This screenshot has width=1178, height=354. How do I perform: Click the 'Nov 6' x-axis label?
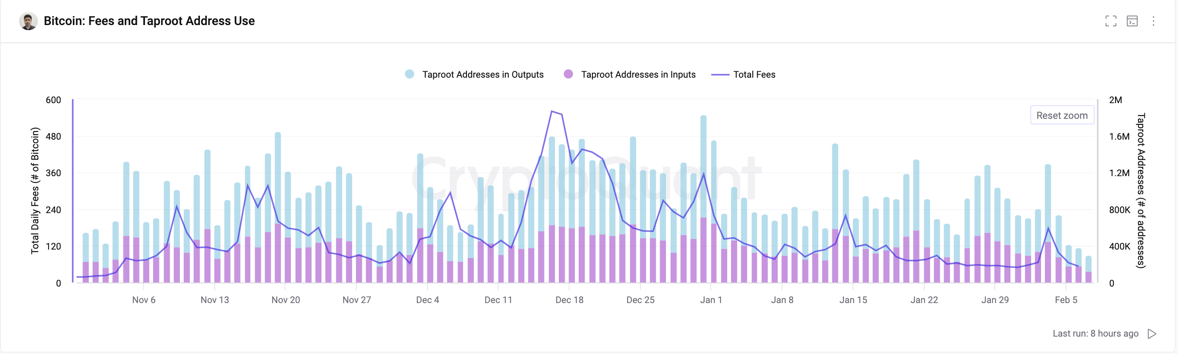click(x=144, y=300)
